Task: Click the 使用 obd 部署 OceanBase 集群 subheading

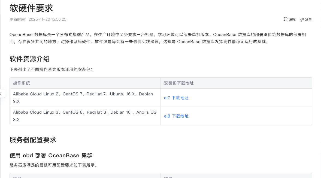Action: pos(51,155)
